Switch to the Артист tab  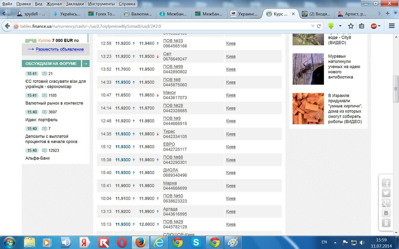pyautogui.click(x=352, y=14)
